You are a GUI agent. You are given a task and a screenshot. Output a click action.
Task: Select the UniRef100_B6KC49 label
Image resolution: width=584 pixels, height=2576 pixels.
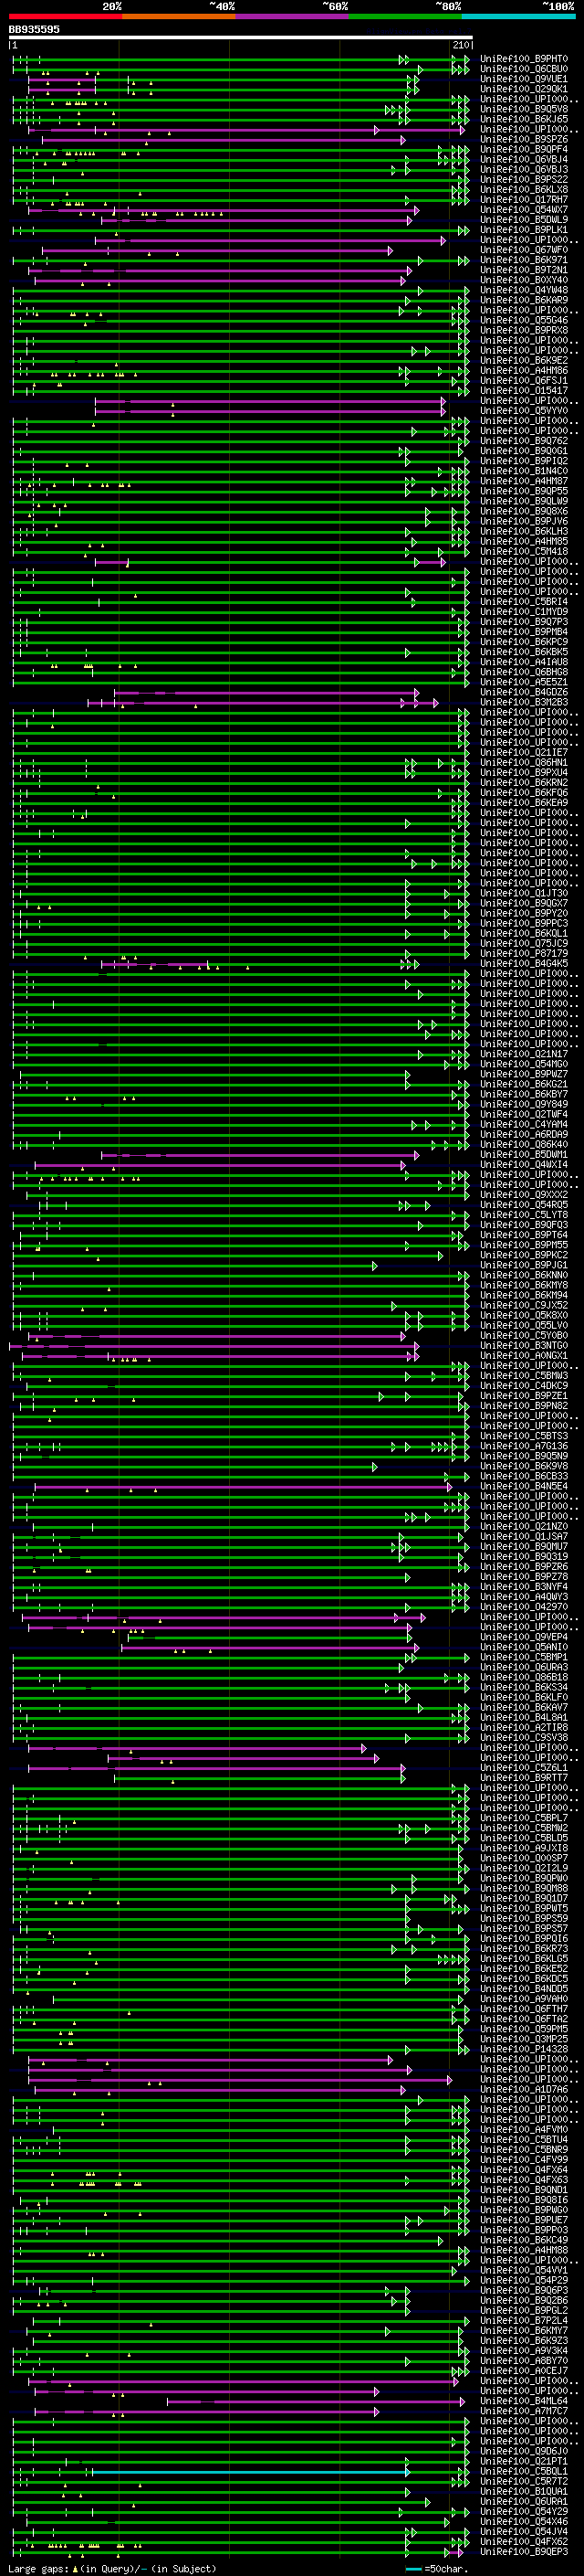point(524,2240)
